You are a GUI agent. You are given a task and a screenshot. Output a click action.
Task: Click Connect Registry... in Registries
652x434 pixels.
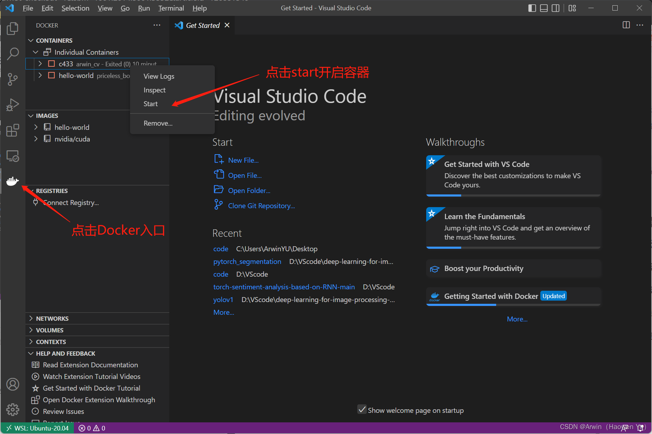[x=71, y=203]
